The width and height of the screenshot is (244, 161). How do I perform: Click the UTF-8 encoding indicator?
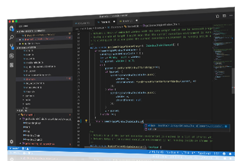(x=185, y=153)
